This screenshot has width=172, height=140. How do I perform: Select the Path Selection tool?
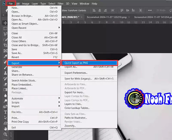(5, 118)
